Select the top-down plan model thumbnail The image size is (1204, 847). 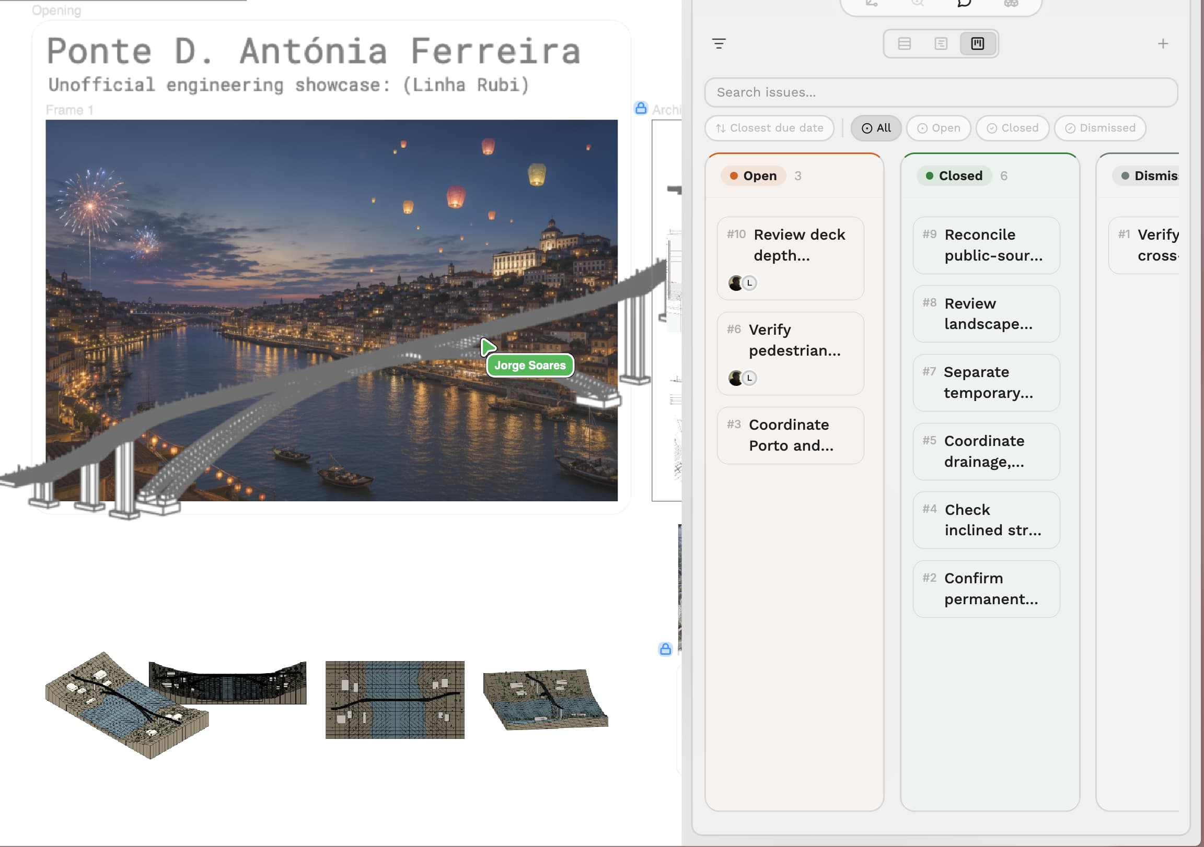pyautogui.click(x=395, y=700)
